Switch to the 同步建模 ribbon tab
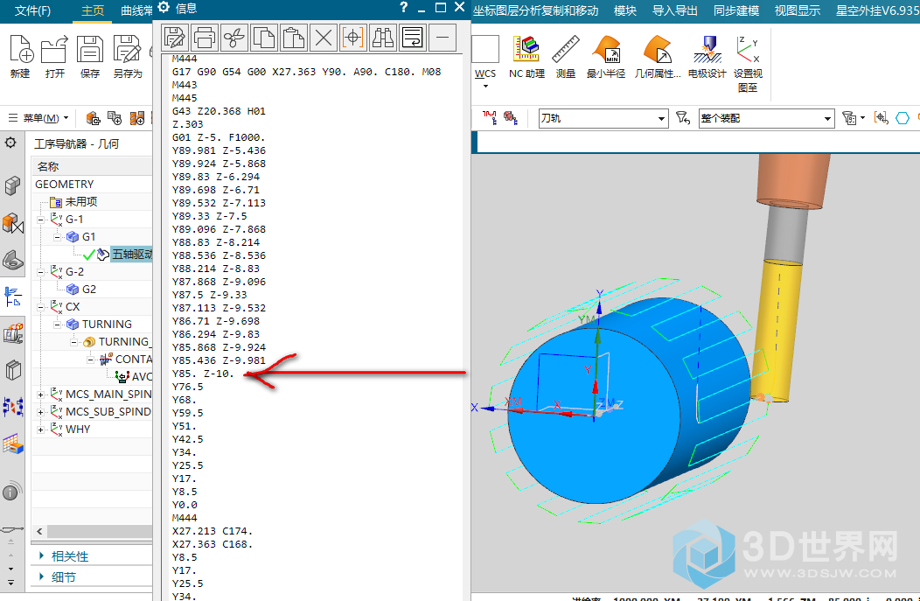The image size is (920, 601). tap(736, 10)
